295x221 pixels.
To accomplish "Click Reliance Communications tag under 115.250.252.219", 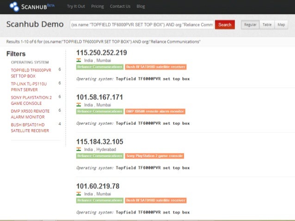I will pos(100,67).
